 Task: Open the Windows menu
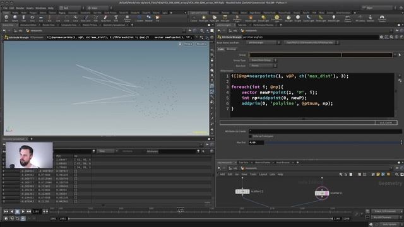coord(40,8)
